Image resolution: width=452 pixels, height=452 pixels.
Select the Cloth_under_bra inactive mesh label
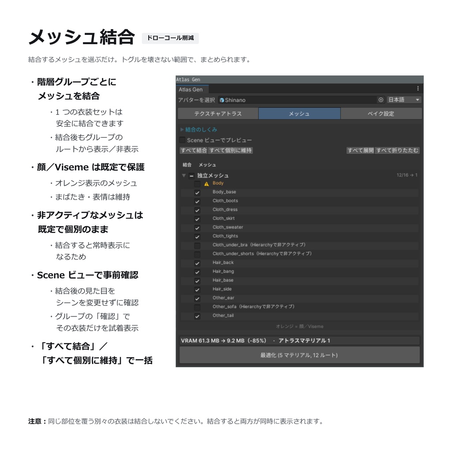coord(259,245)
